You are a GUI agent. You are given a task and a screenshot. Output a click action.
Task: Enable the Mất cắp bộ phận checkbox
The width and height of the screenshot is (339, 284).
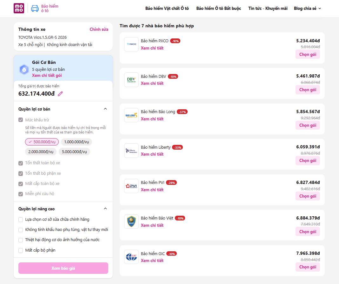point(21,250)
